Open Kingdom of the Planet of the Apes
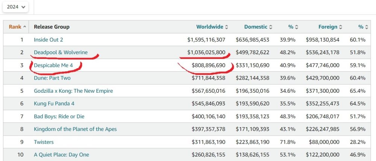Screen dimensions: 376x161 tap(75, 129)
